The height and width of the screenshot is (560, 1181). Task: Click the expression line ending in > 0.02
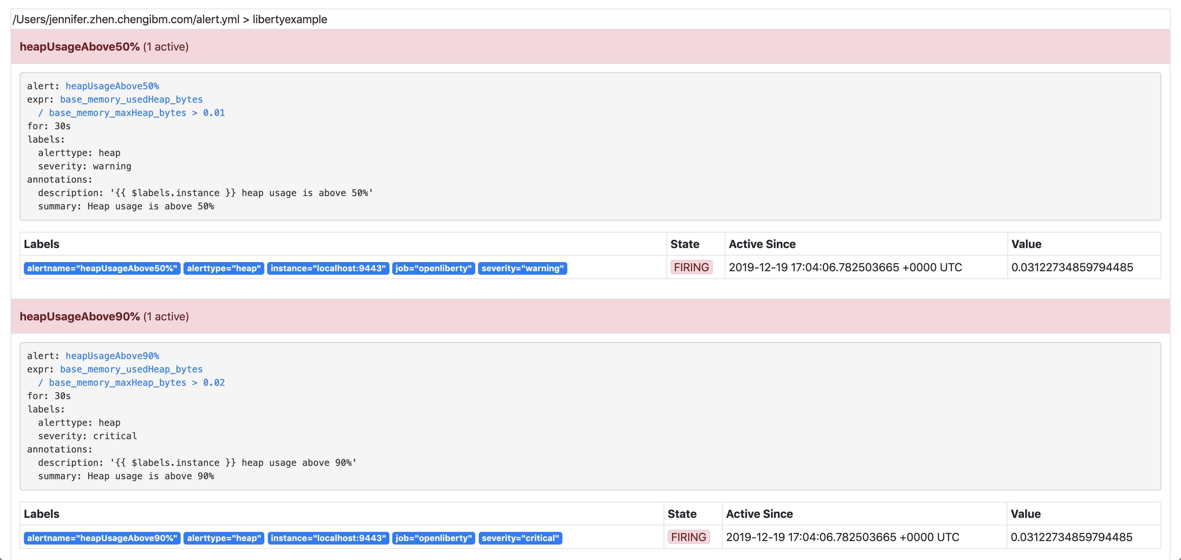(x=131, y=383)
